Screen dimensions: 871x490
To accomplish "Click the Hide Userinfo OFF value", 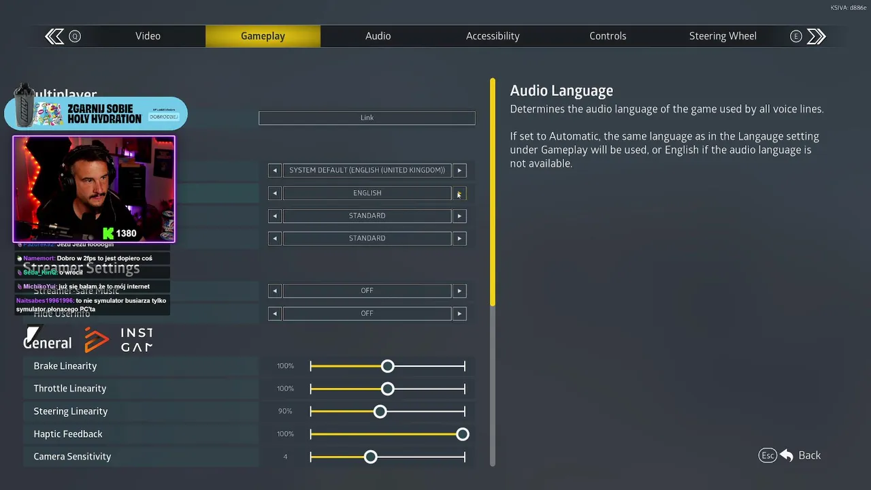I will pos(367,313).
